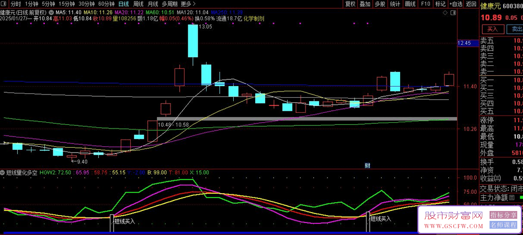Screen dimensions: 523x235
Task: Open the 复权 adjustment menu
Action: tap(350, 4)
